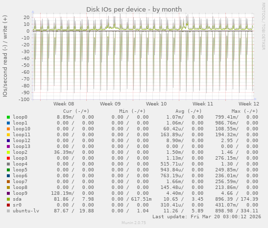Click the loop0 device label

[20, 117]
